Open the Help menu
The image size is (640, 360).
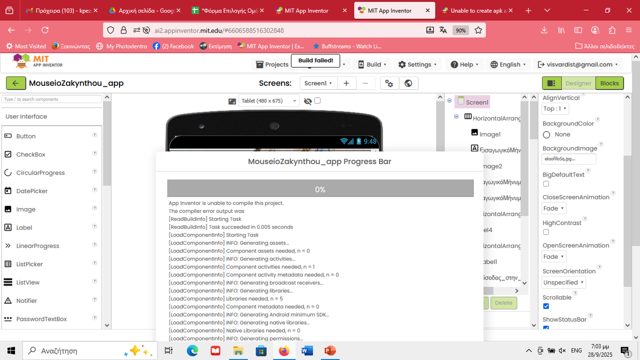pos(464,64)
